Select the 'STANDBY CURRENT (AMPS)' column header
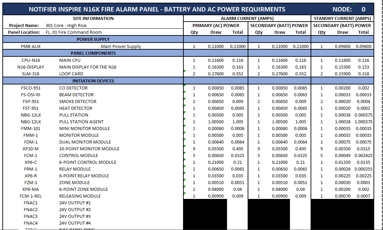 pos(342,19)
